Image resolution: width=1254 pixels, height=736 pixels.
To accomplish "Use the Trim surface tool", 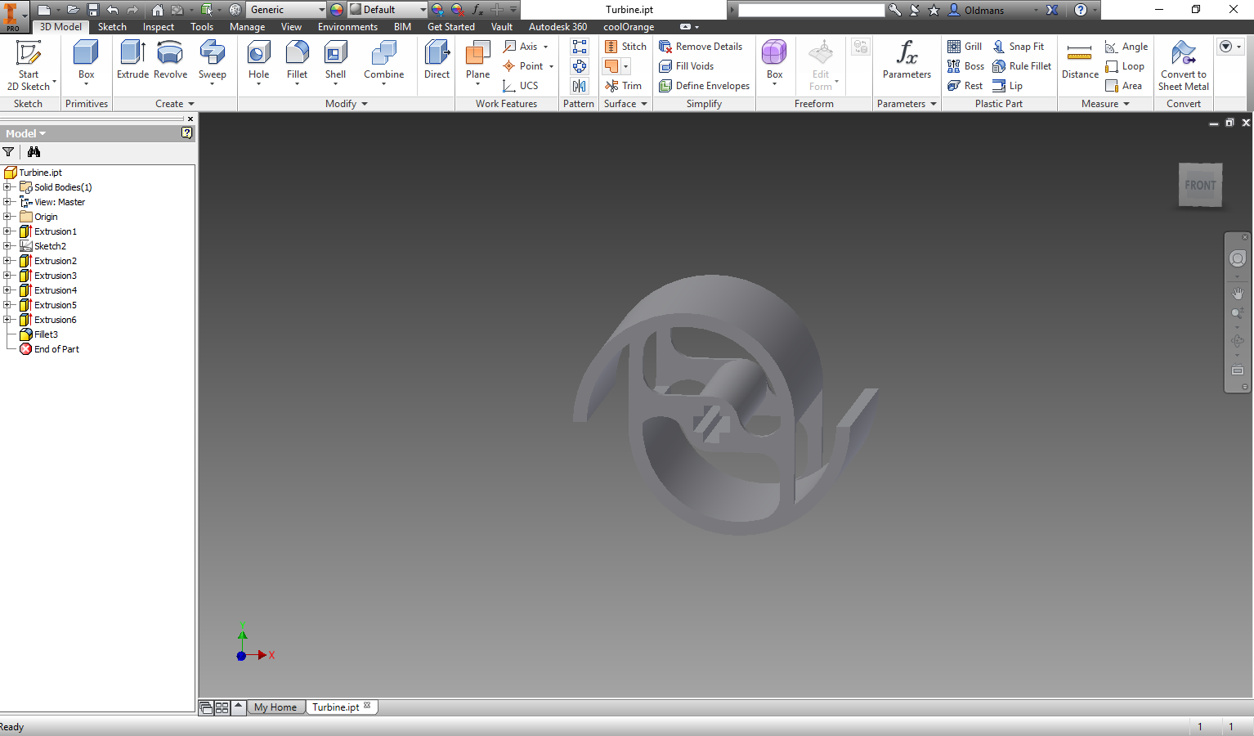I will (x=624, y=86).
